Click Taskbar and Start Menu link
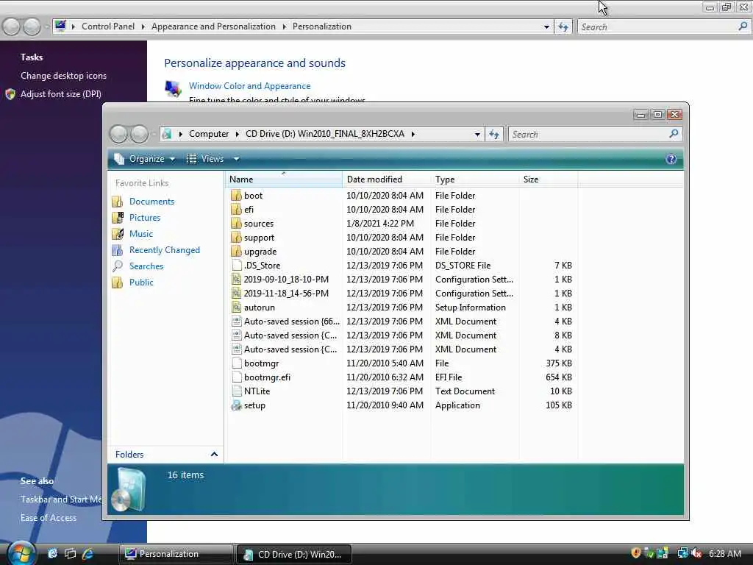The width and height of the screenshot is (753, 565). (61, 500)
